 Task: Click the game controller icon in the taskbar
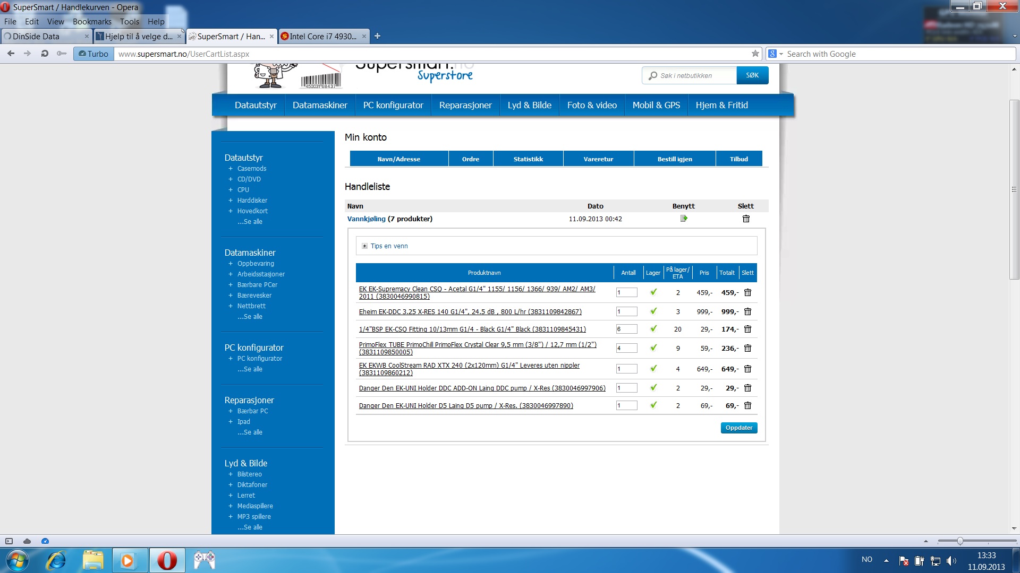(x=204, y=560)
